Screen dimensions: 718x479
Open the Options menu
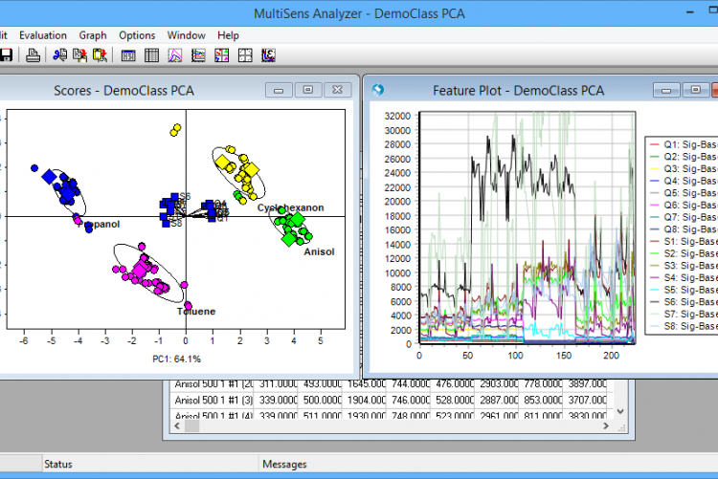(137, 35)
